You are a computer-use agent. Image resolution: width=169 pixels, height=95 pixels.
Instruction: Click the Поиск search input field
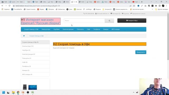tap(84, 21)
